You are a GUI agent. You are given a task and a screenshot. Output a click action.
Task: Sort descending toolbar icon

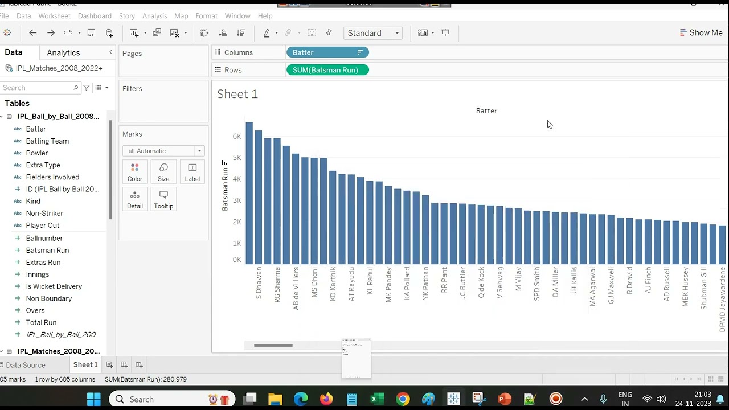click(x=241, y=33)
